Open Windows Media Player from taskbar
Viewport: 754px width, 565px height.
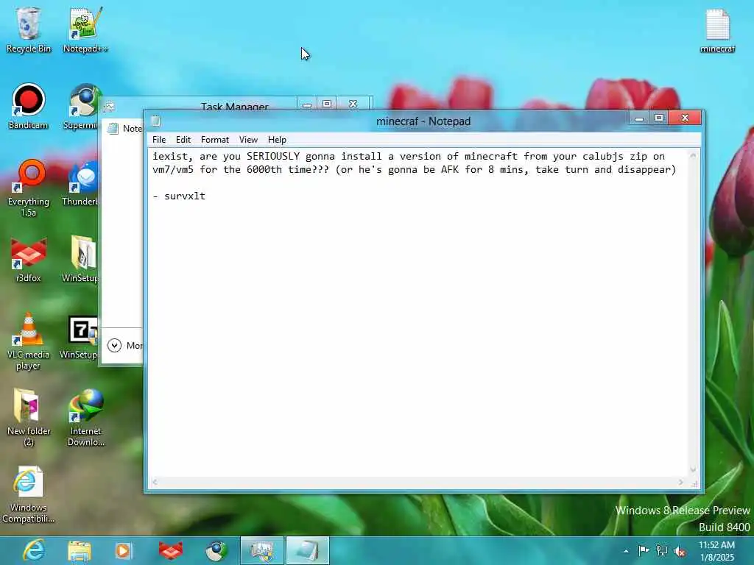tap(123, 550)
